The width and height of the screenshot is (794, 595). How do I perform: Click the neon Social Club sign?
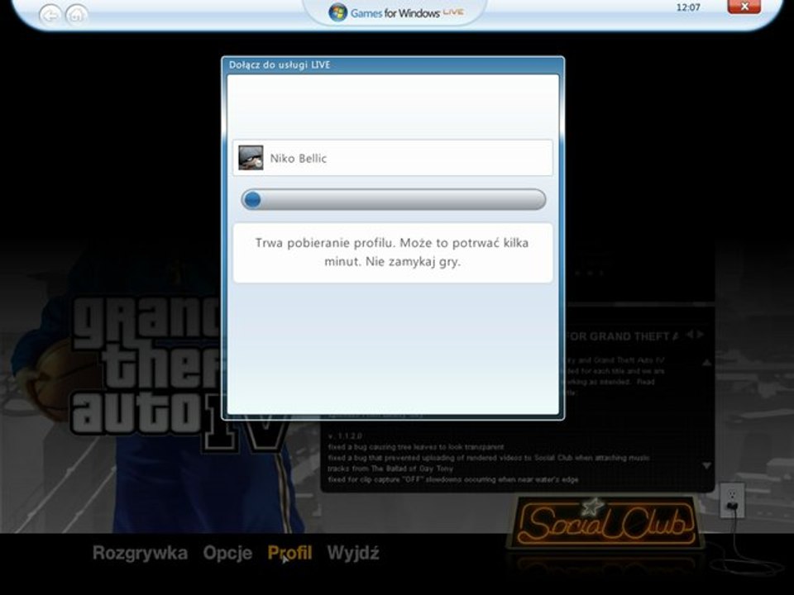[x=606, y=523]
